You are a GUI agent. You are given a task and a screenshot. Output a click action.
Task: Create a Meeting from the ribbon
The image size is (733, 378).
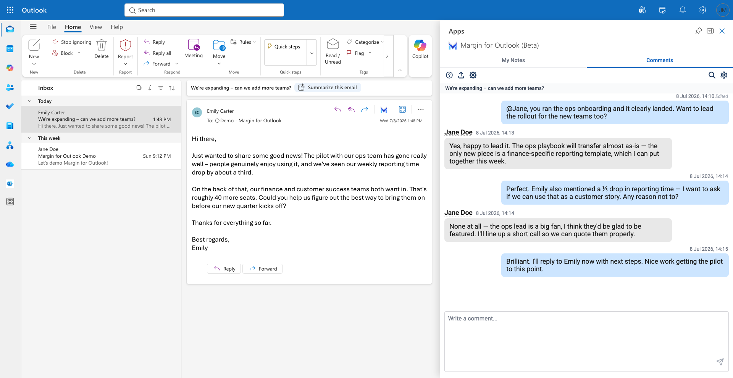click(x=194, y=48)
